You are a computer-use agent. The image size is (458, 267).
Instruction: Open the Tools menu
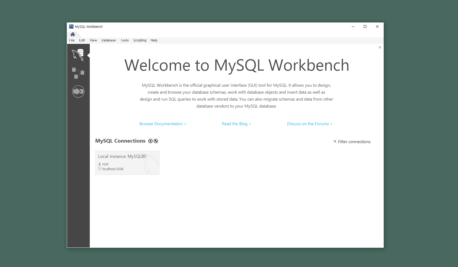point(125,40)
